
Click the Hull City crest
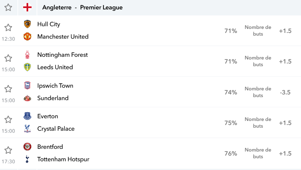[x=27, y=24]
